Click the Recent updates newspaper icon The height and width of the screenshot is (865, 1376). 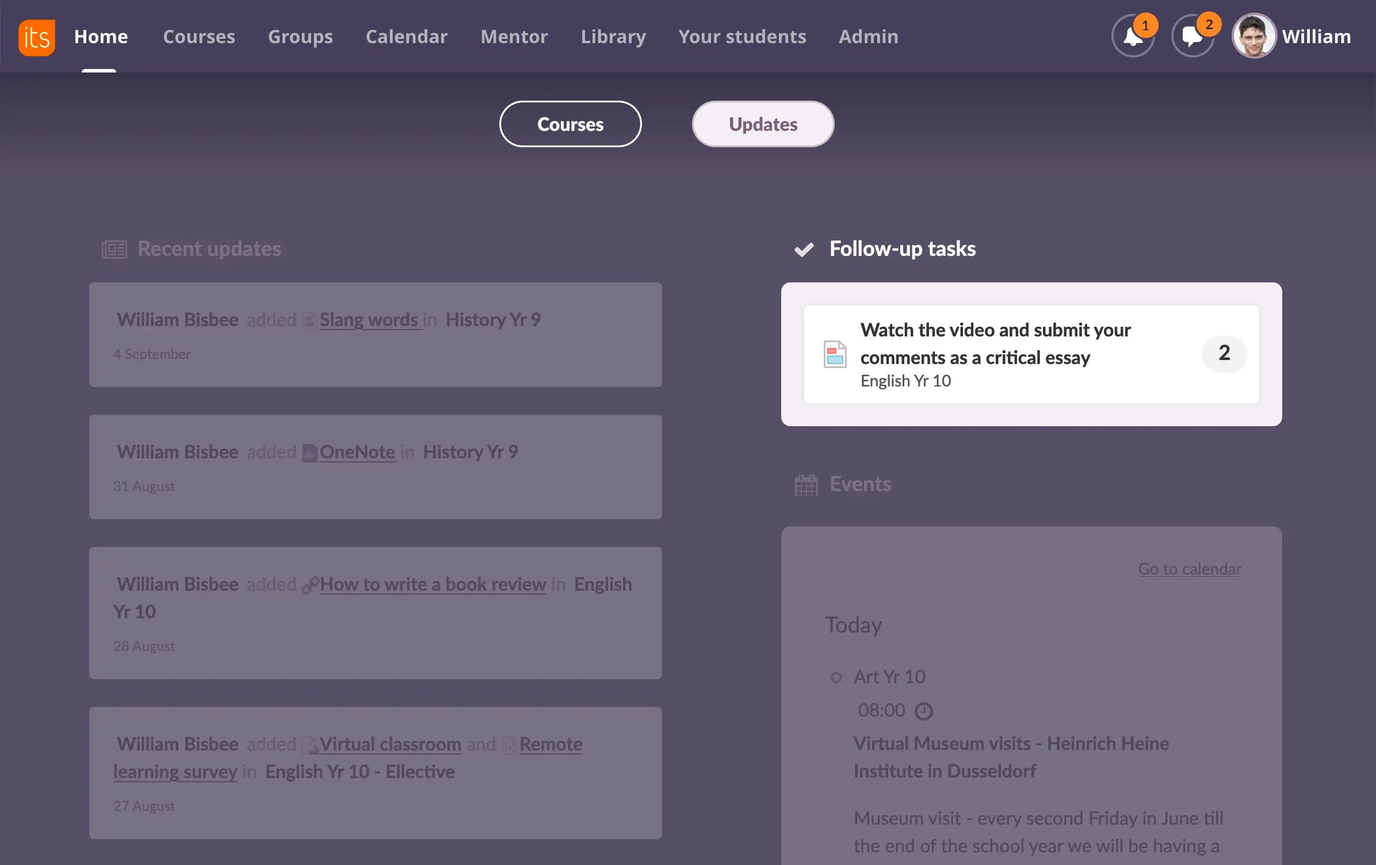tap(114, 250)
